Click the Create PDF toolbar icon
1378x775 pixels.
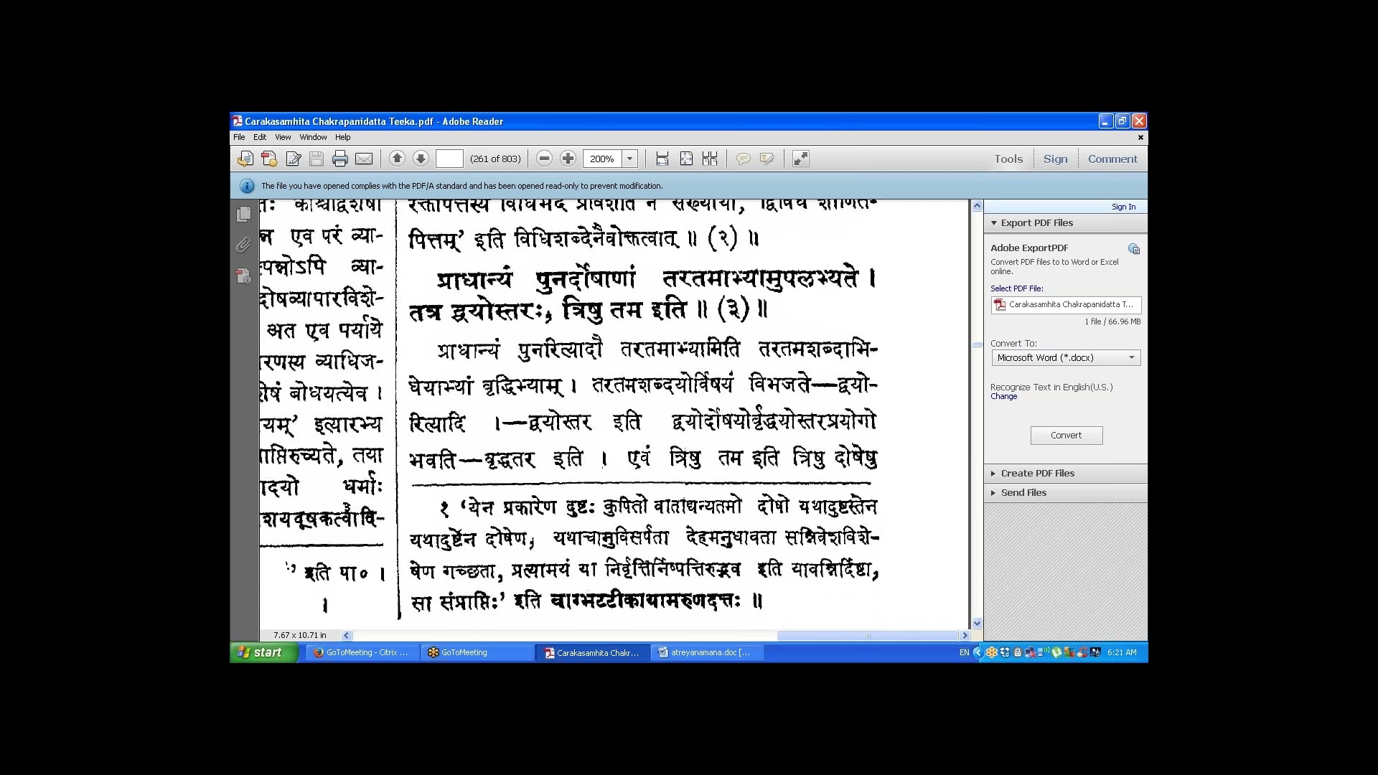pos(269,159)
